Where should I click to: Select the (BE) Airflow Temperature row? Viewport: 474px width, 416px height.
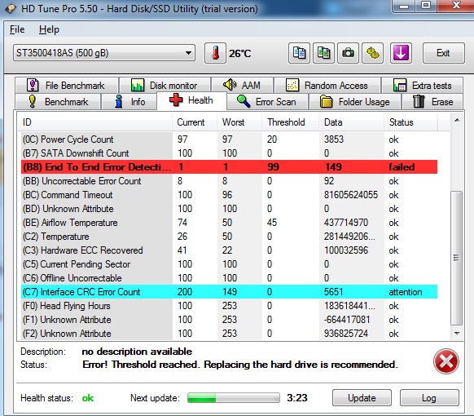pyautogui.click(x=229, y=223)
